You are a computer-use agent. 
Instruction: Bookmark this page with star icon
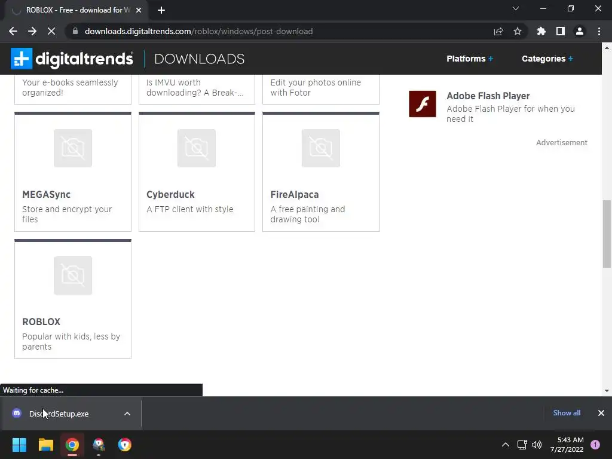click(518, 31)
